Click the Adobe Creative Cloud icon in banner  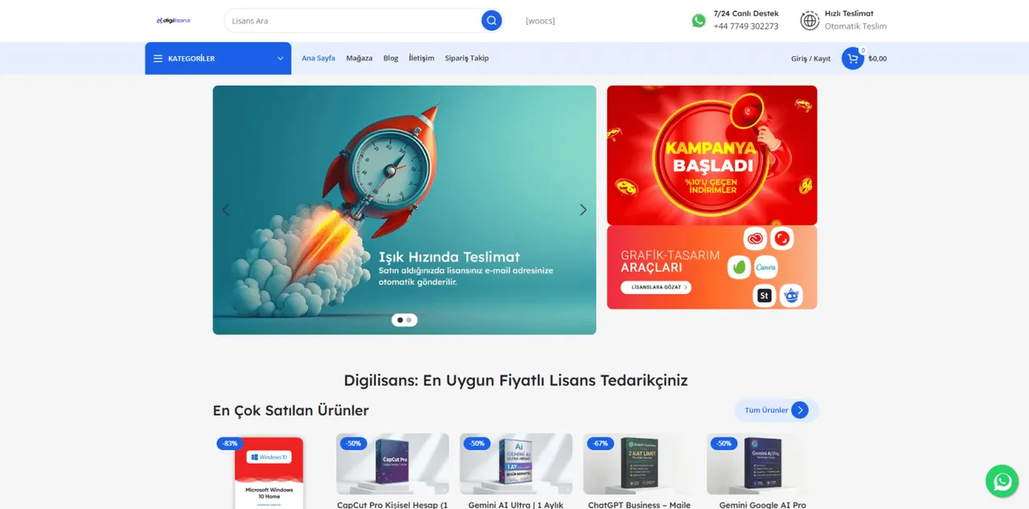pos(755,238)
